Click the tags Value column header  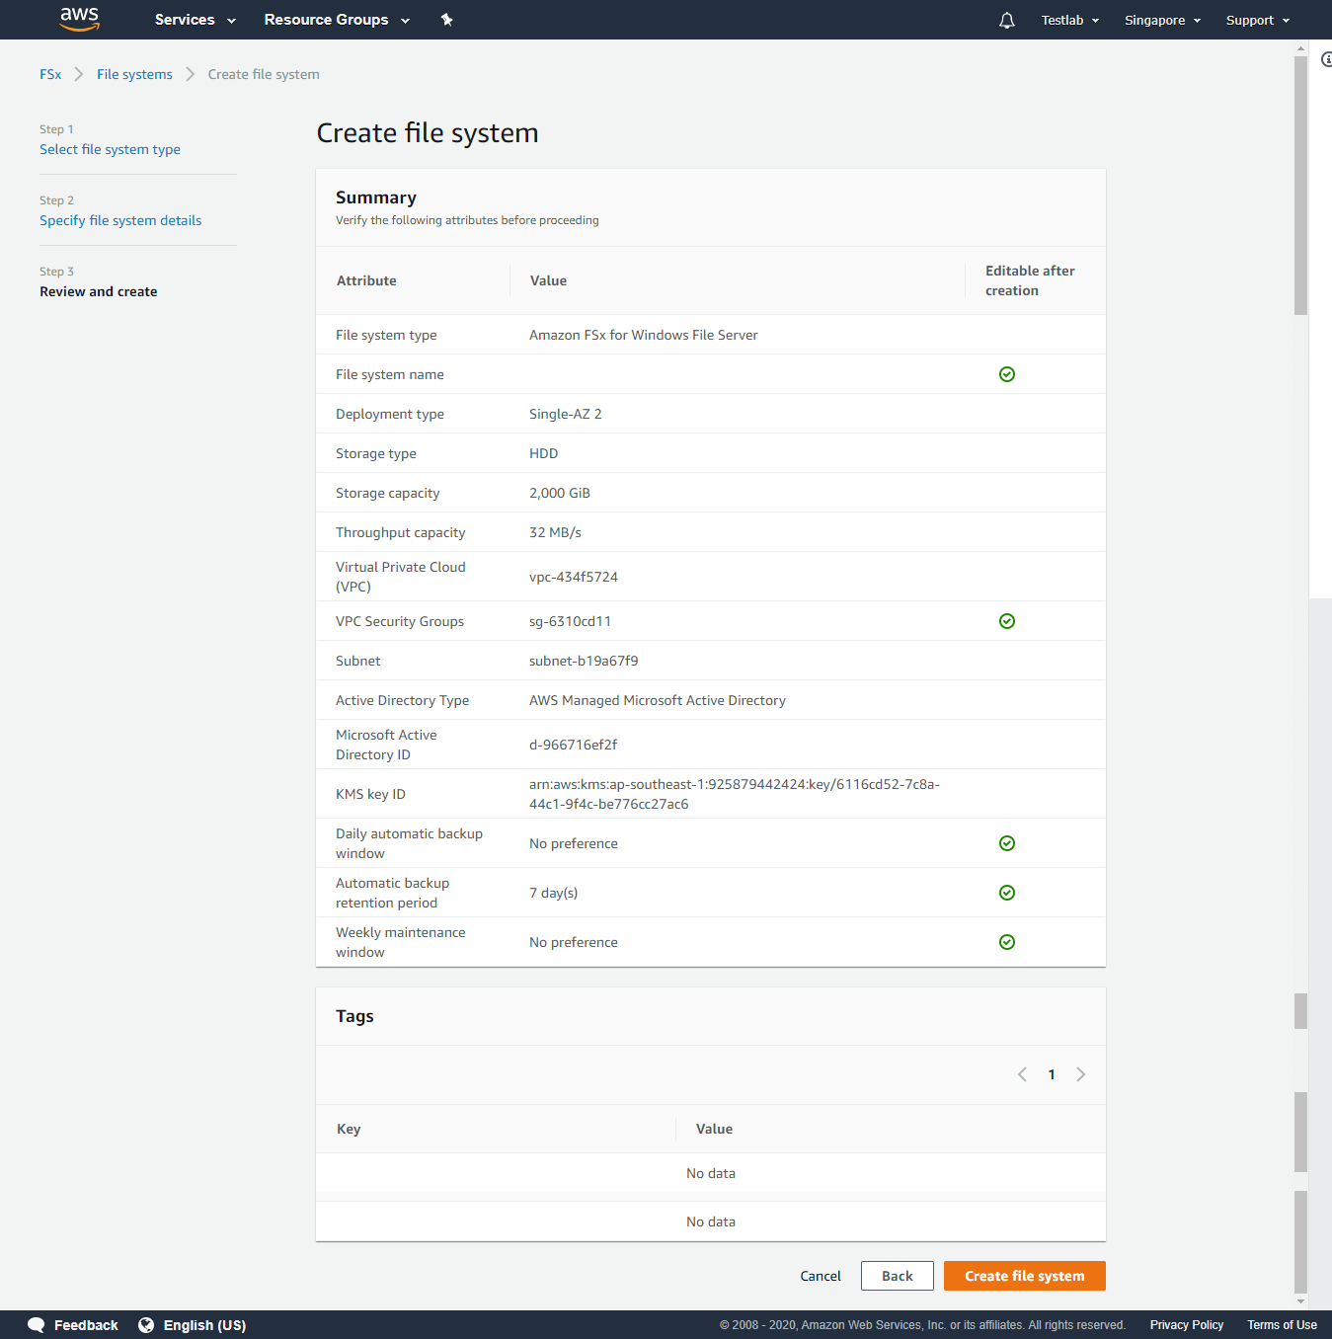point(714,1129)
